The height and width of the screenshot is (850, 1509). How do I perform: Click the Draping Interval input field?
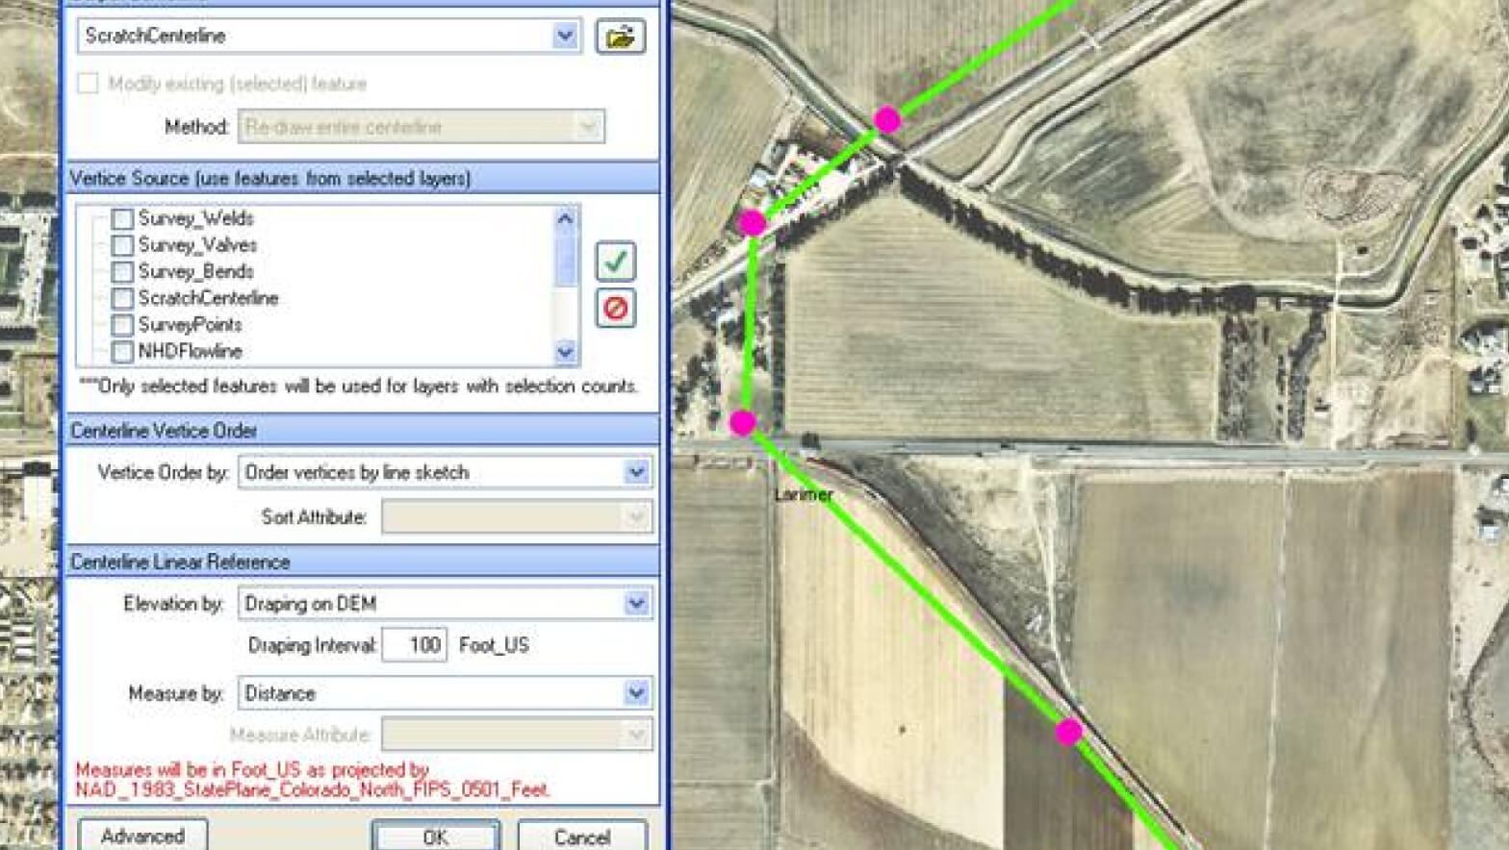point(415,645)
